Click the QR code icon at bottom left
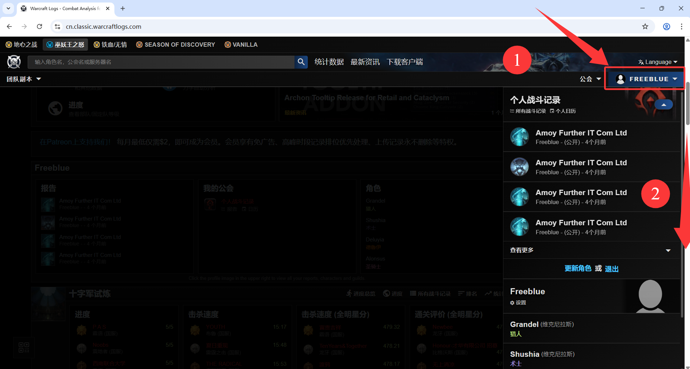The image size is (690, 369). pyautogui.click(x=24, y=347)
